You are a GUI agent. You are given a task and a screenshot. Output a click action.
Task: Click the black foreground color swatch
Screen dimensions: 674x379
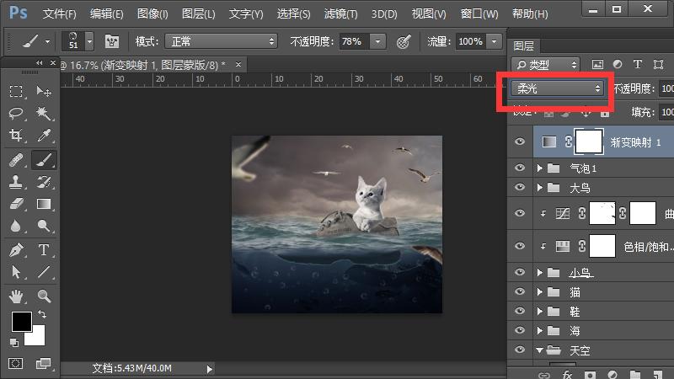pos(22,322)
